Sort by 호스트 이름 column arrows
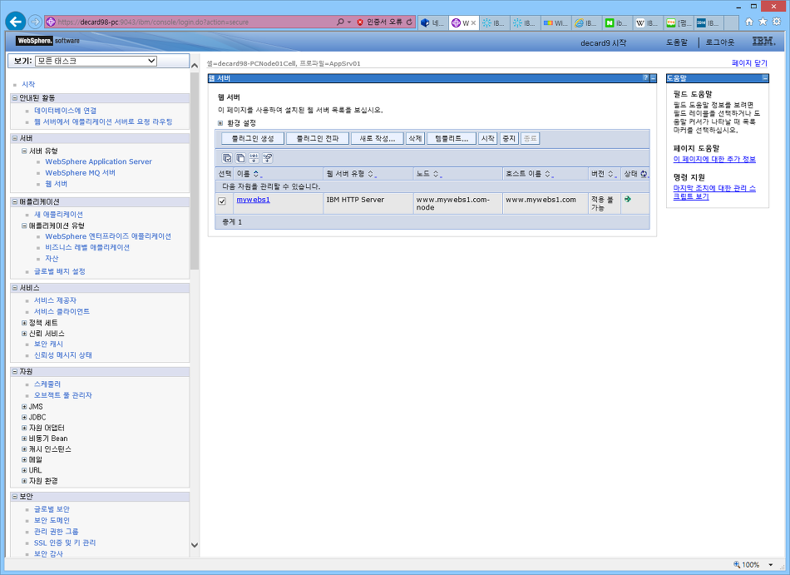 [548, 174]
